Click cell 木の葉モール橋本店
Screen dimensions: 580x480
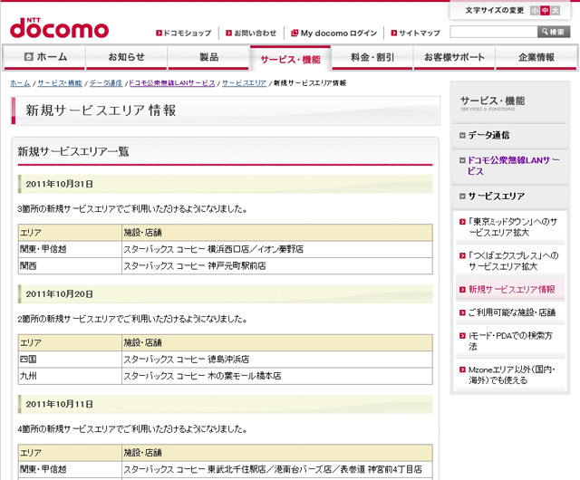click(277, 376)
